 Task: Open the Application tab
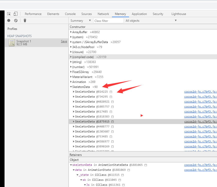click(x=139, y=14)
